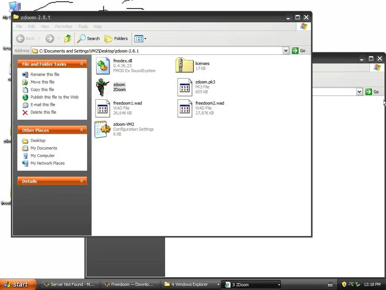
Task: Open the Edit menu
Action: click(31, 26)
